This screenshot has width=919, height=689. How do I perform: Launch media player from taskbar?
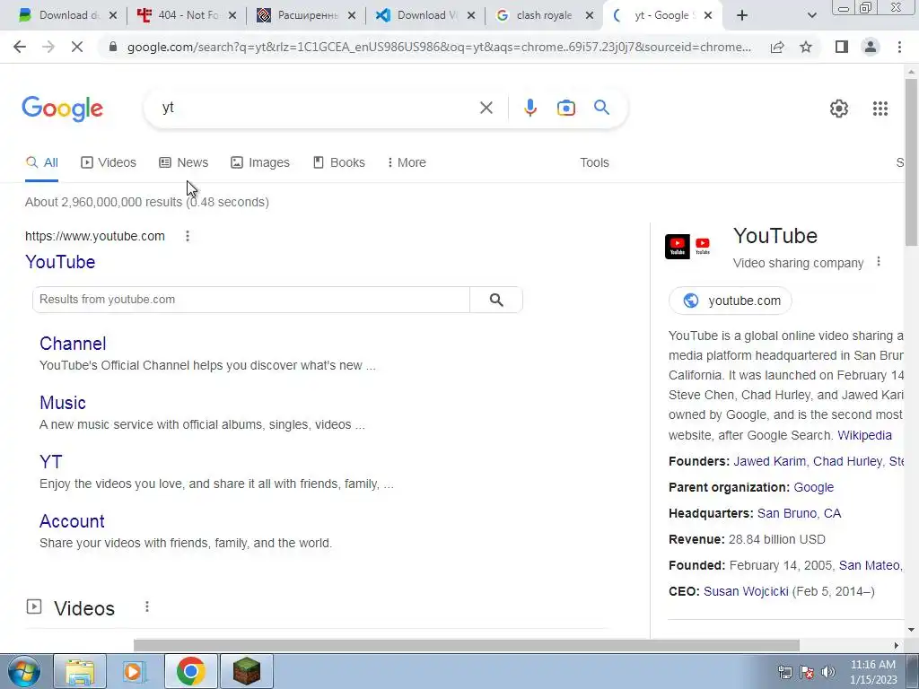(x=135, y=671)
